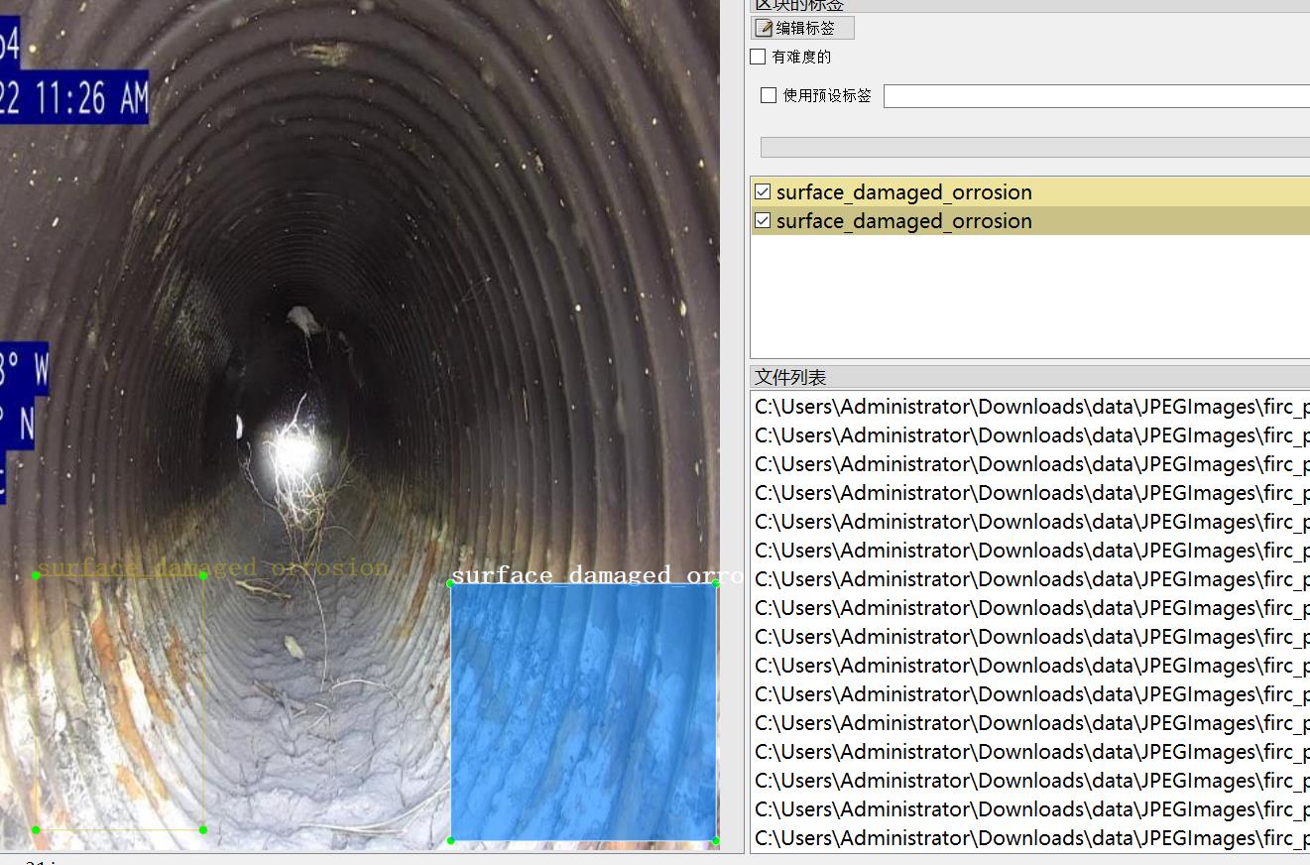Open the label filter combo box bar

[1034, 147]
